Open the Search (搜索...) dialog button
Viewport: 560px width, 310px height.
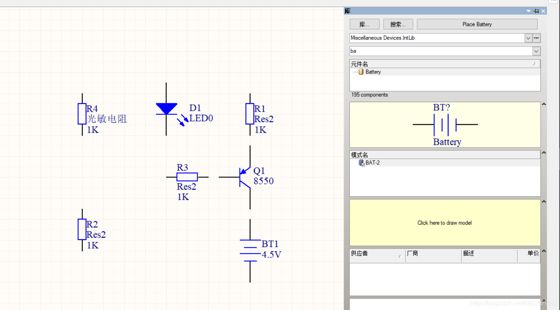pos(398,24)
